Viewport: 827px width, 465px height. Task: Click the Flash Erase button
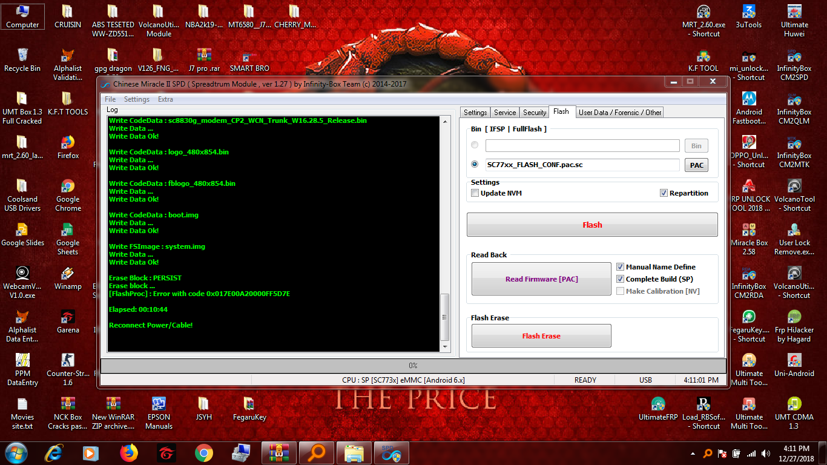(x=542, y=336)
